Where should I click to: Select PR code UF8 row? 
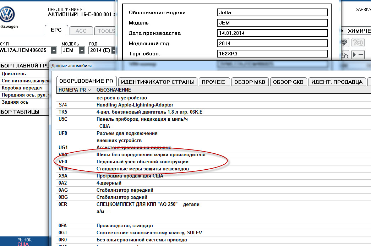click(214, 137)
